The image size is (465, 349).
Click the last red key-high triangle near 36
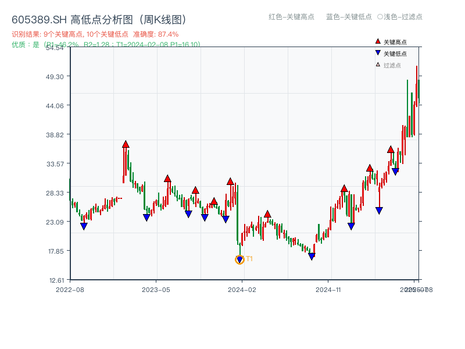coord(391,149)
